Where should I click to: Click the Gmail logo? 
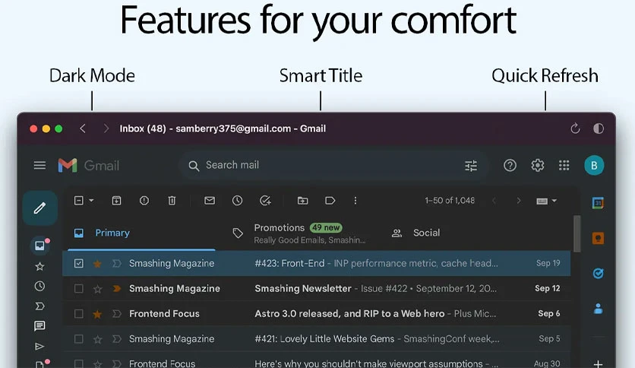tap(89, 165)
